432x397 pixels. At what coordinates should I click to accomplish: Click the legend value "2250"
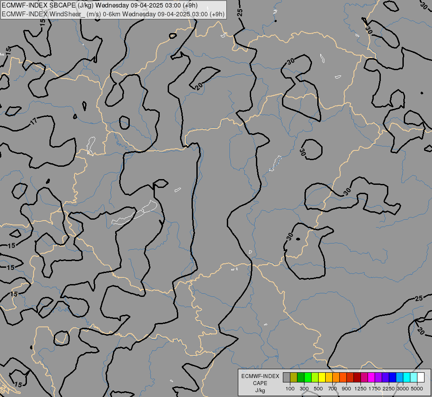(x=389, y=389)
